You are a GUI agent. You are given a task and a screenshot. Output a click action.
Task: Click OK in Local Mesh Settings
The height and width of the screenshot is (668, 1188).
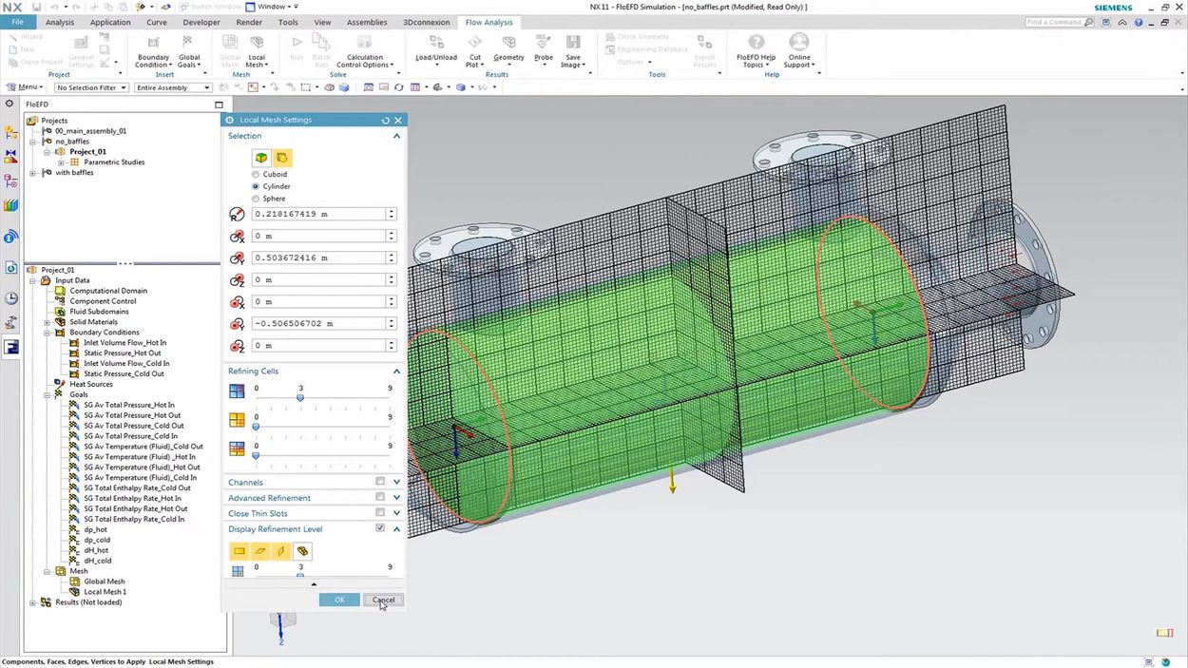(339, 600)
